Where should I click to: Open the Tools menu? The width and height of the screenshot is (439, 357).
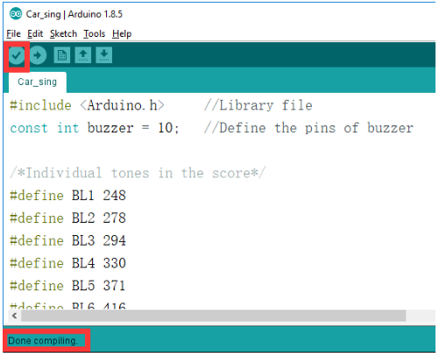(x=94, y=34)
